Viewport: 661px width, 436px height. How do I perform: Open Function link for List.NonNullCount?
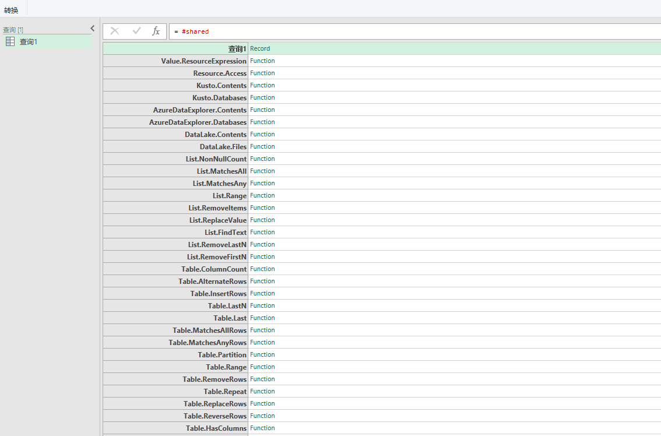(262, 159)
